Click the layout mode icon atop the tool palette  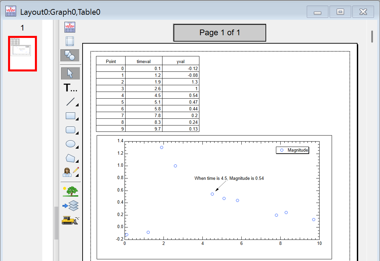point(70,27)
